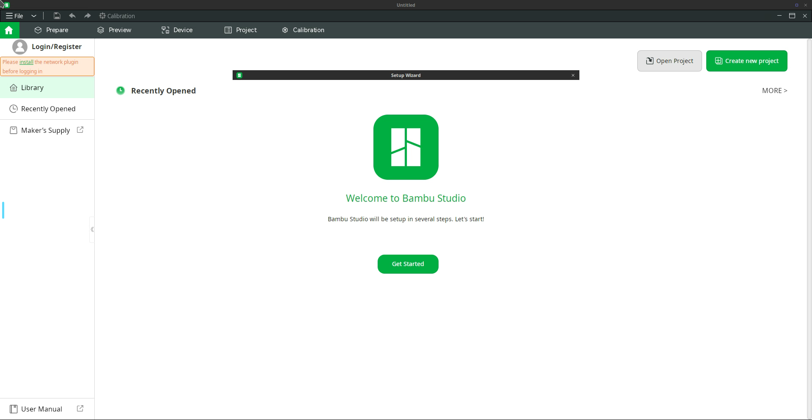The image size is (812, 420).
Task: Click the green Home icon tab
Action: point(9,30)
